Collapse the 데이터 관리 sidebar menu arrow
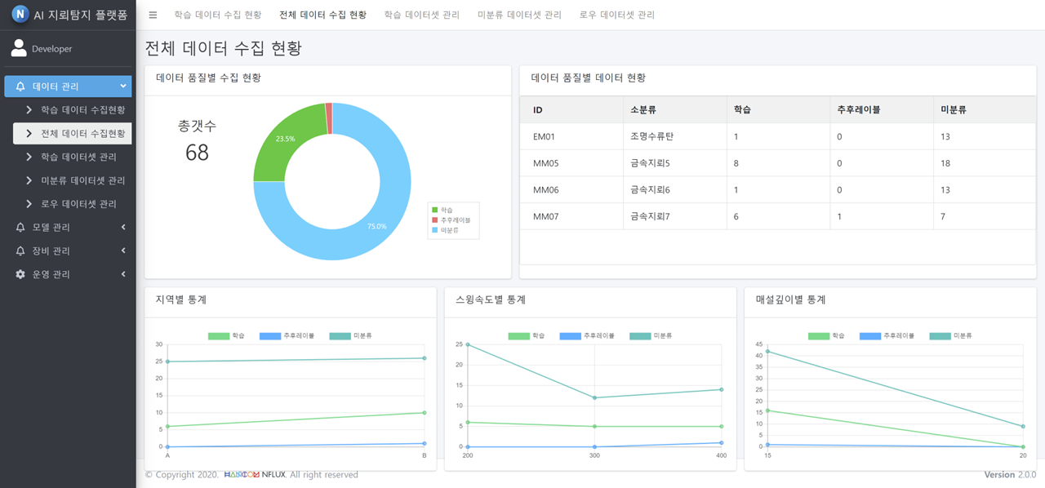This screenshot has height=488, width=1045. click(x=123, y=86)
